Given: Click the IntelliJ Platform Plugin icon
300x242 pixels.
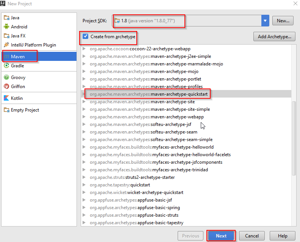Looking at the screenshot, I should click(x=6, y=45).
